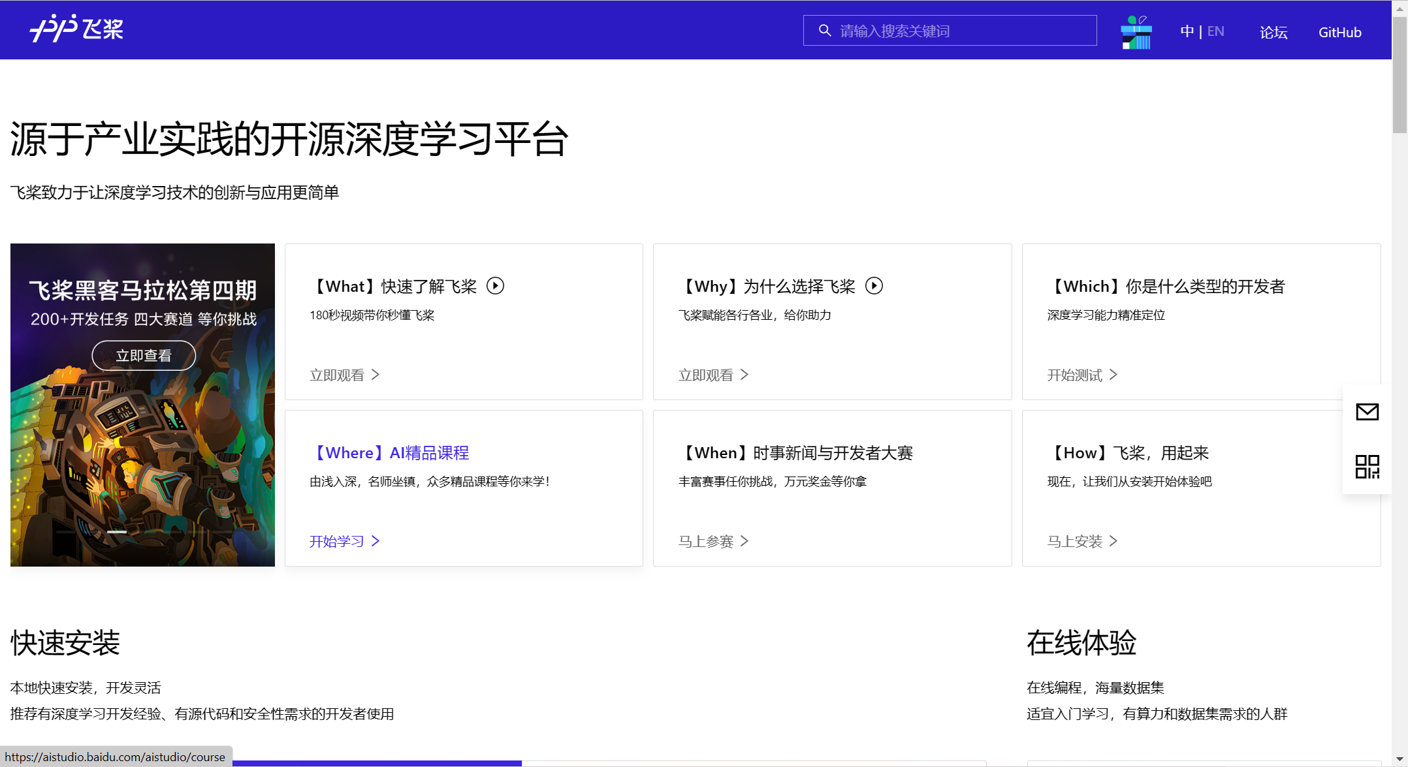Click the PaddlePaddle 飞桨 logo
This screenshot has height=767, width=1408.
76,29
